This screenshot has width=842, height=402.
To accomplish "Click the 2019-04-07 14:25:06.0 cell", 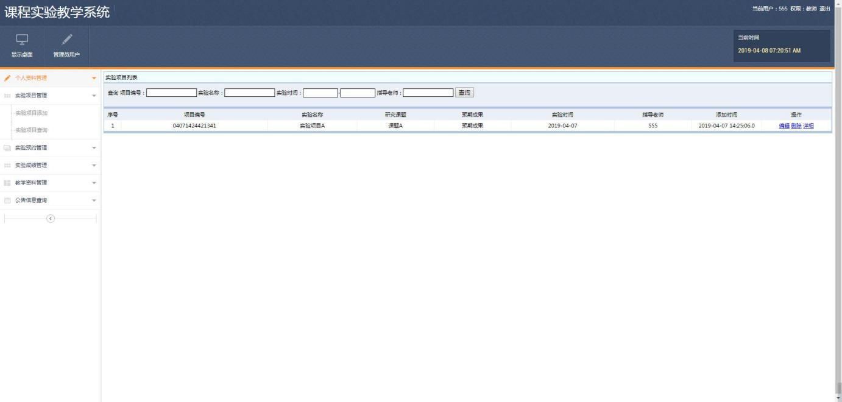I will tap(726, 126).
